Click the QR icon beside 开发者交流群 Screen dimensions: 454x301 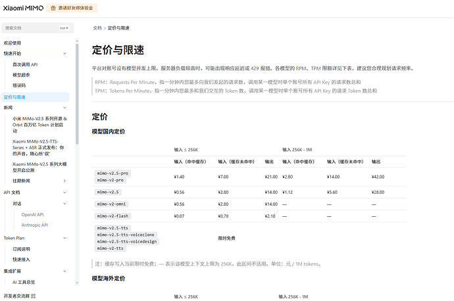pos(34,296)
